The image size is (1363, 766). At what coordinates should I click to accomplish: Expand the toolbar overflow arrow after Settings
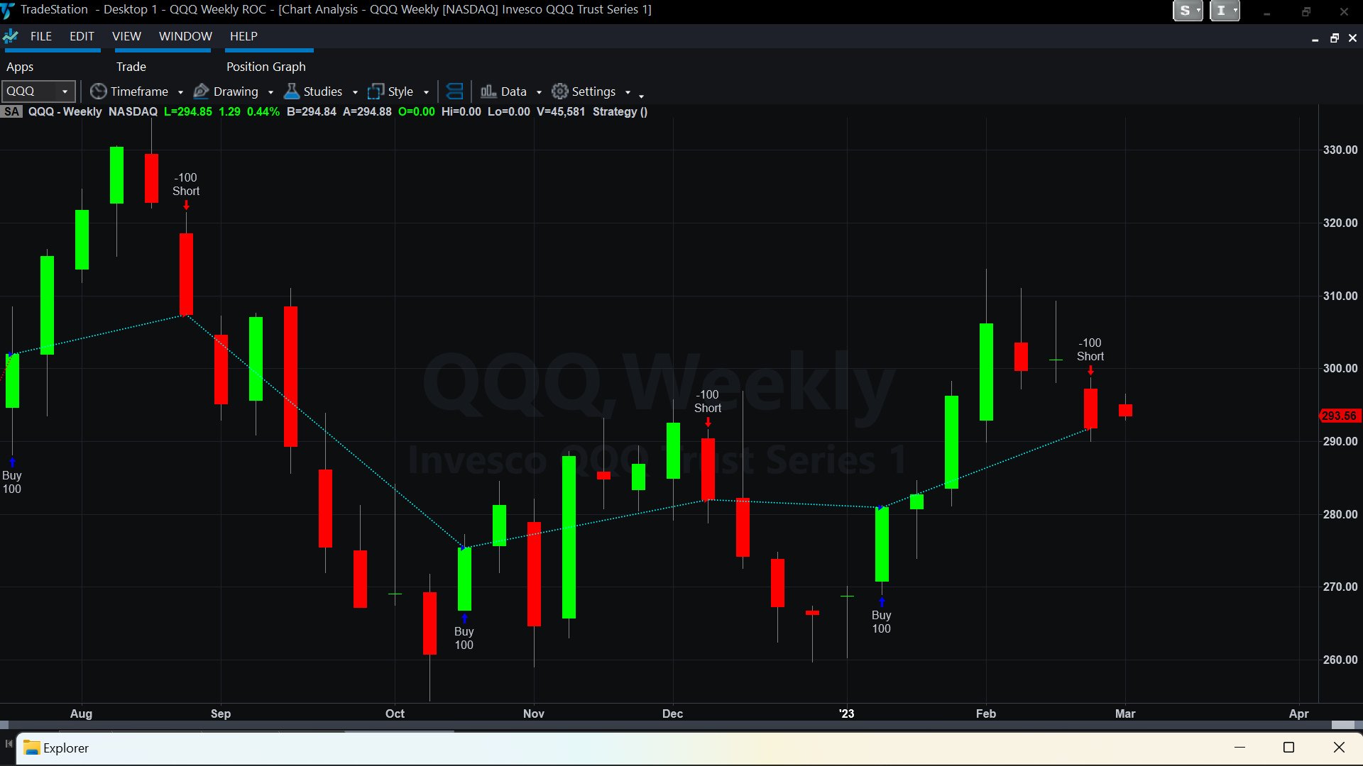click(x=641, y=95)
